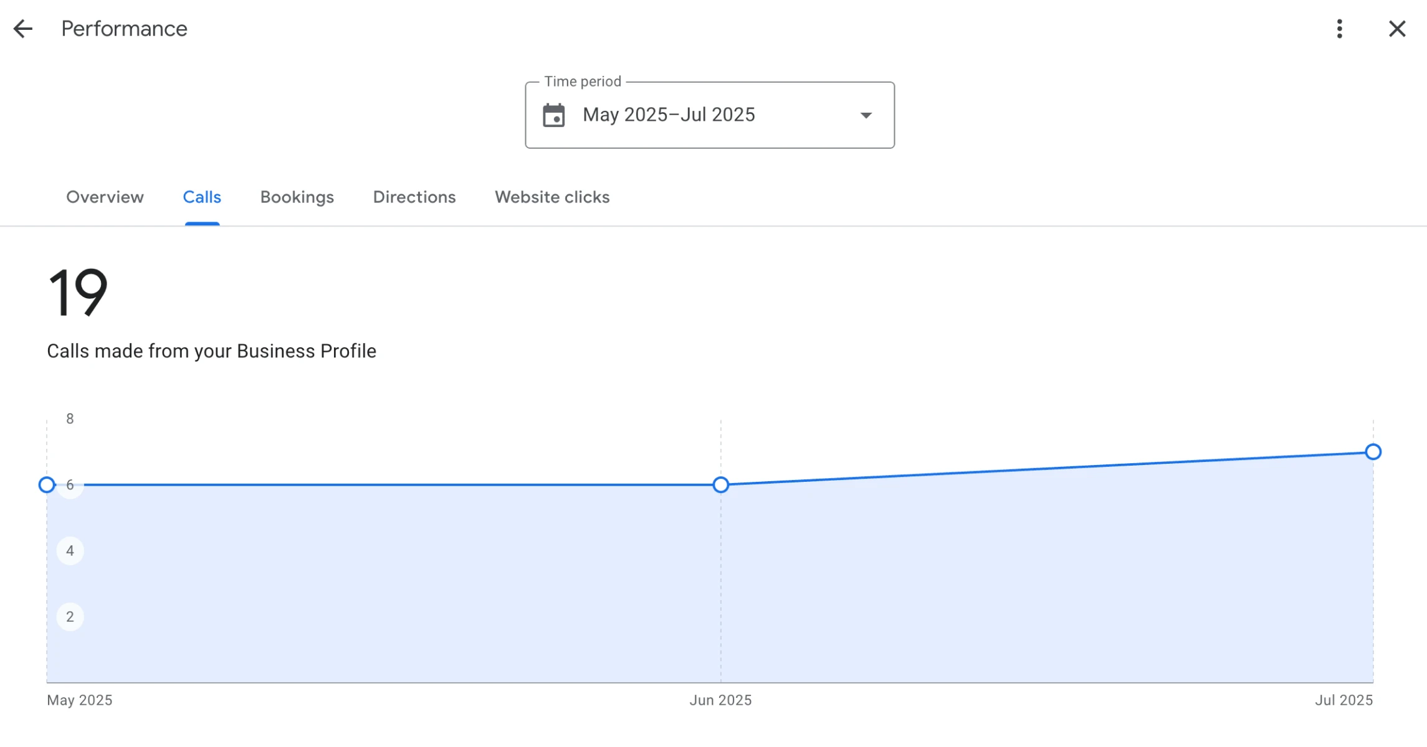This screenshot has width=1427, height=747.
Task: Click the Jul 2025 data point on the chart
Action: coord(1373,452)
